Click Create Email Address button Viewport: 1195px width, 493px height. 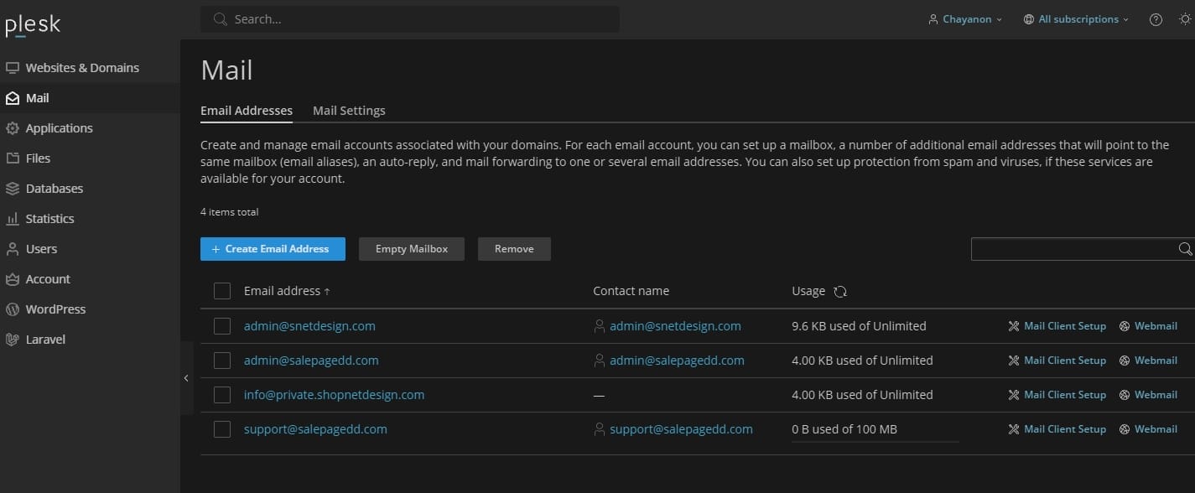tap(273, 249)
